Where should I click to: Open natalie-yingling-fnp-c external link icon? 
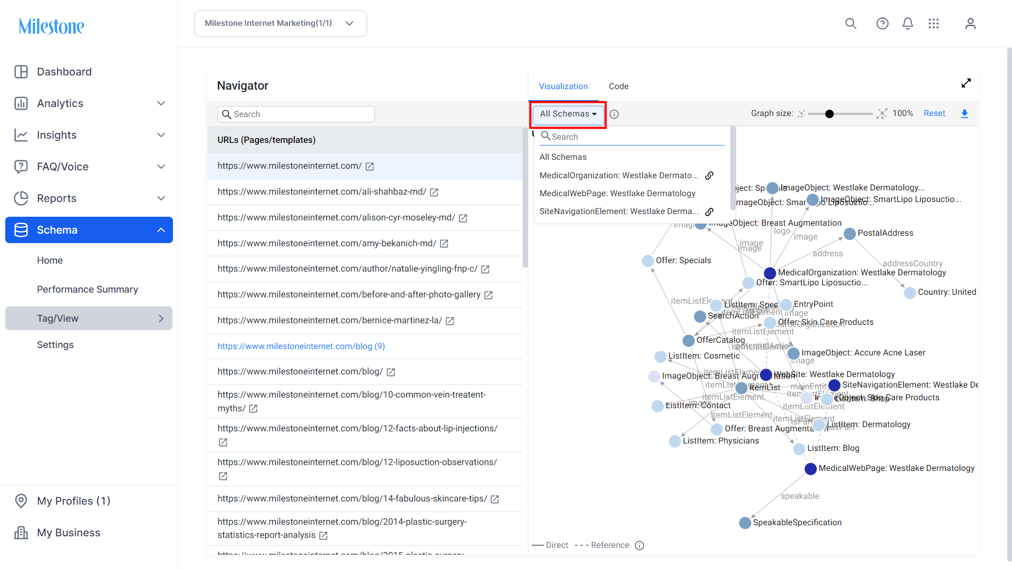(485, 269)
